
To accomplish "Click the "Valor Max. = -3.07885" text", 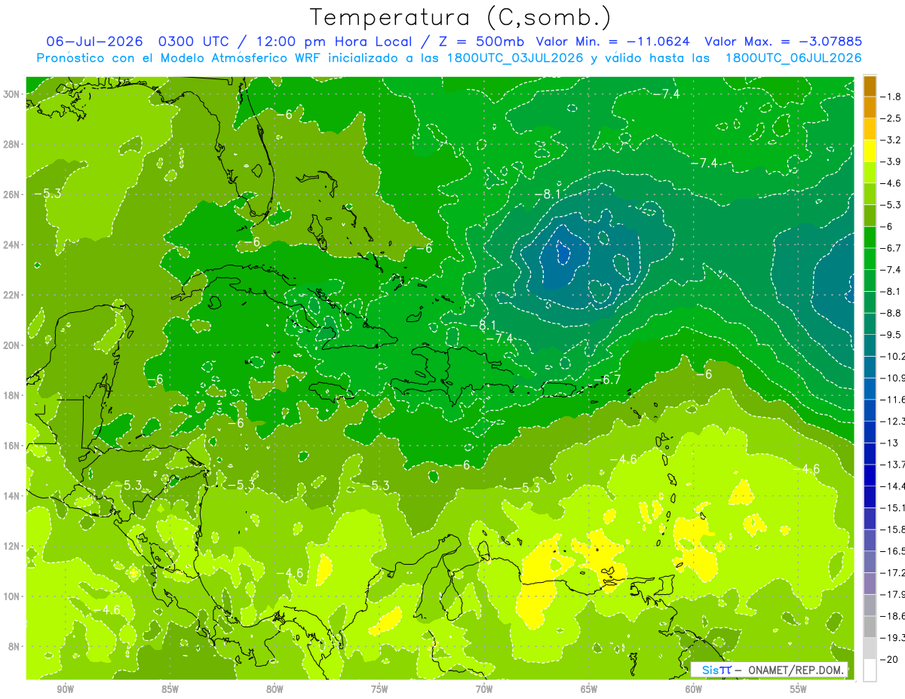I will point(783,41).
